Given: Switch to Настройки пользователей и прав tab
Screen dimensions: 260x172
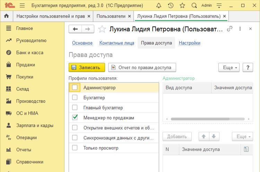Looking at the screenshot, I should [x=51, y=16].
